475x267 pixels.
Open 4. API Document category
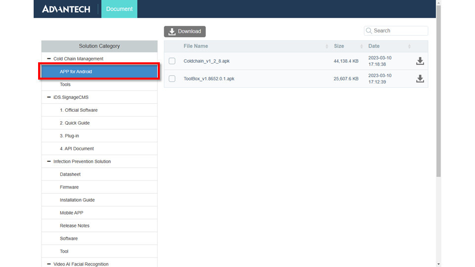(x=77, y=149)
